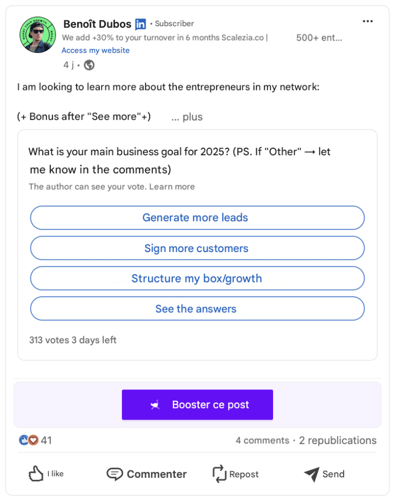Select the 'Sign more customers' poll choice
395x500 pixels.
(197, 248)
